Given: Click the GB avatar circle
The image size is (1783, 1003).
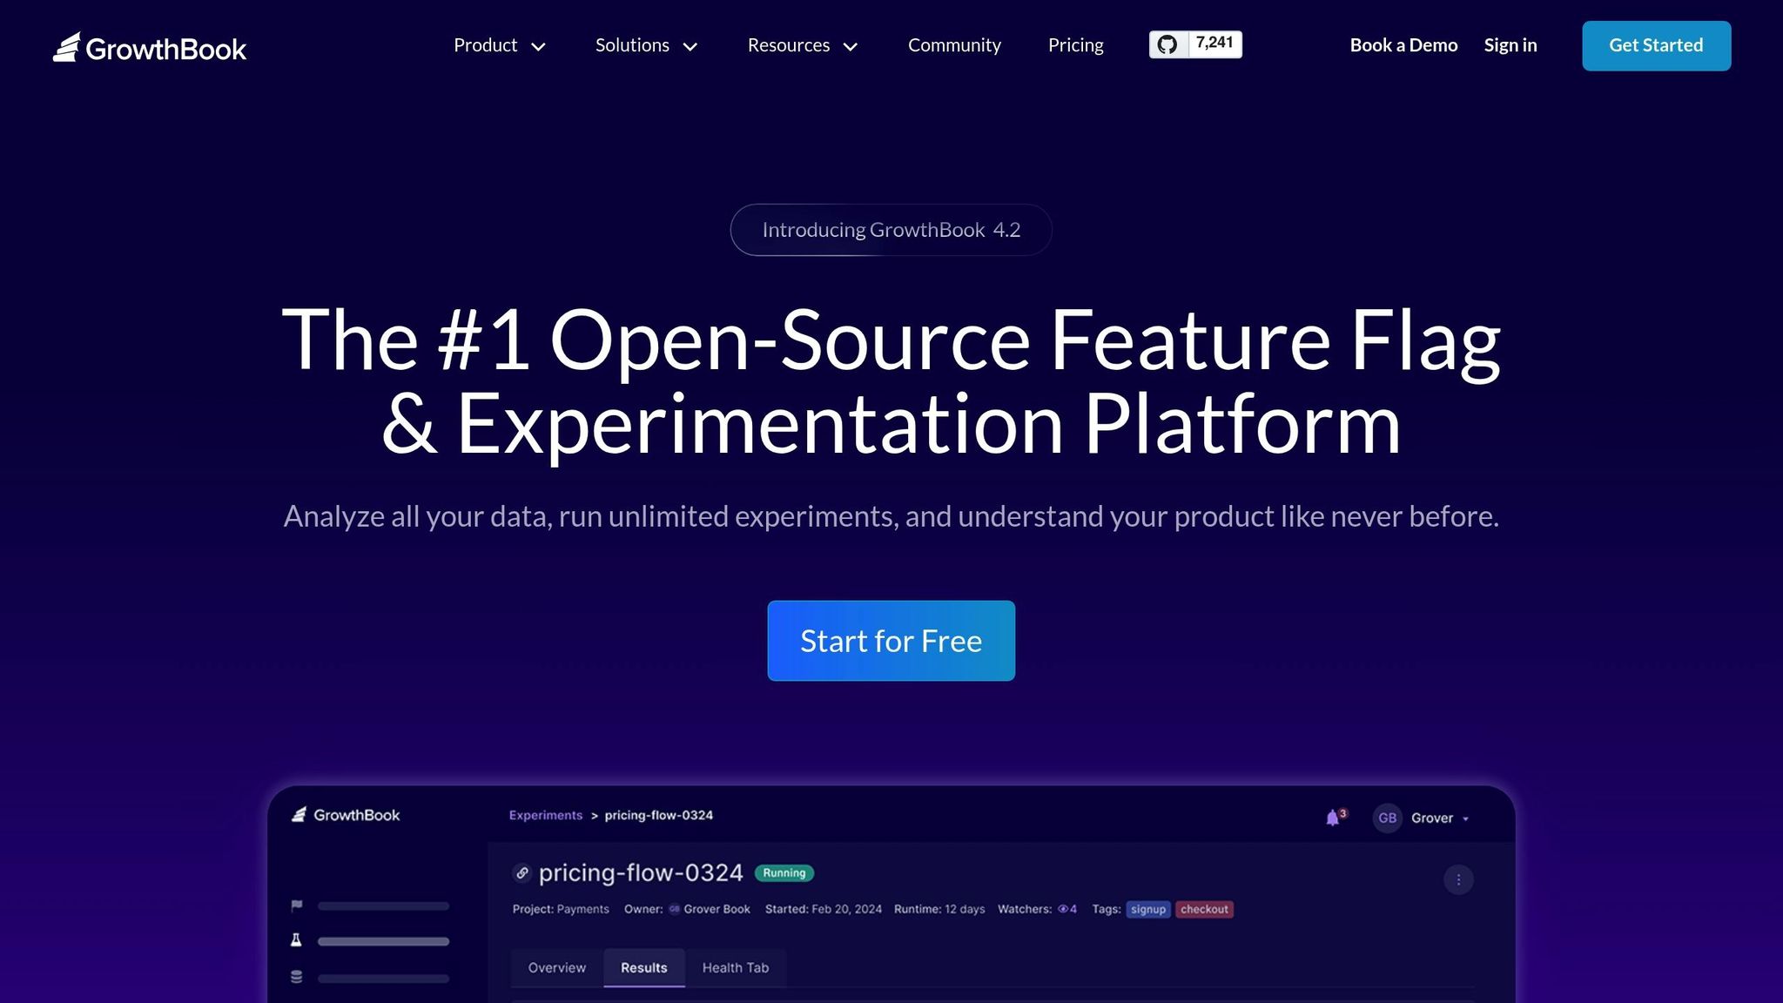Looking at the screenshot, I should [x=1387, y=818].
